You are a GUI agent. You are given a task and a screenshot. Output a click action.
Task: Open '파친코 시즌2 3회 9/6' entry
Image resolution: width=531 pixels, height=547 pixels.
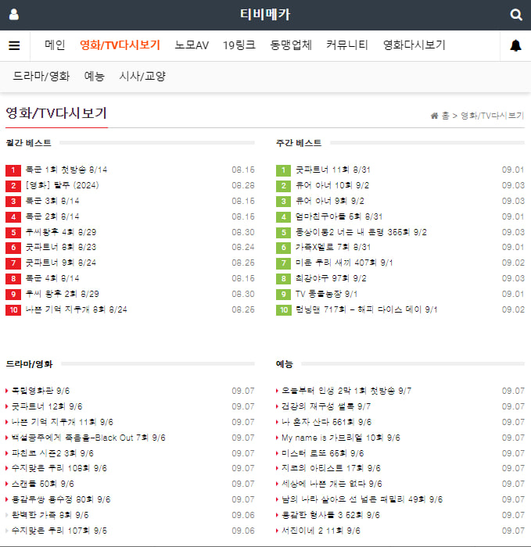(x=52, y=453)
